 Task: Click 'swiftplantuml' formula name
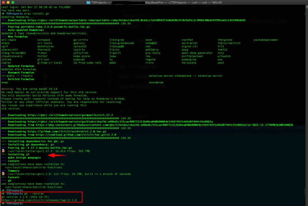pos(192,56)
